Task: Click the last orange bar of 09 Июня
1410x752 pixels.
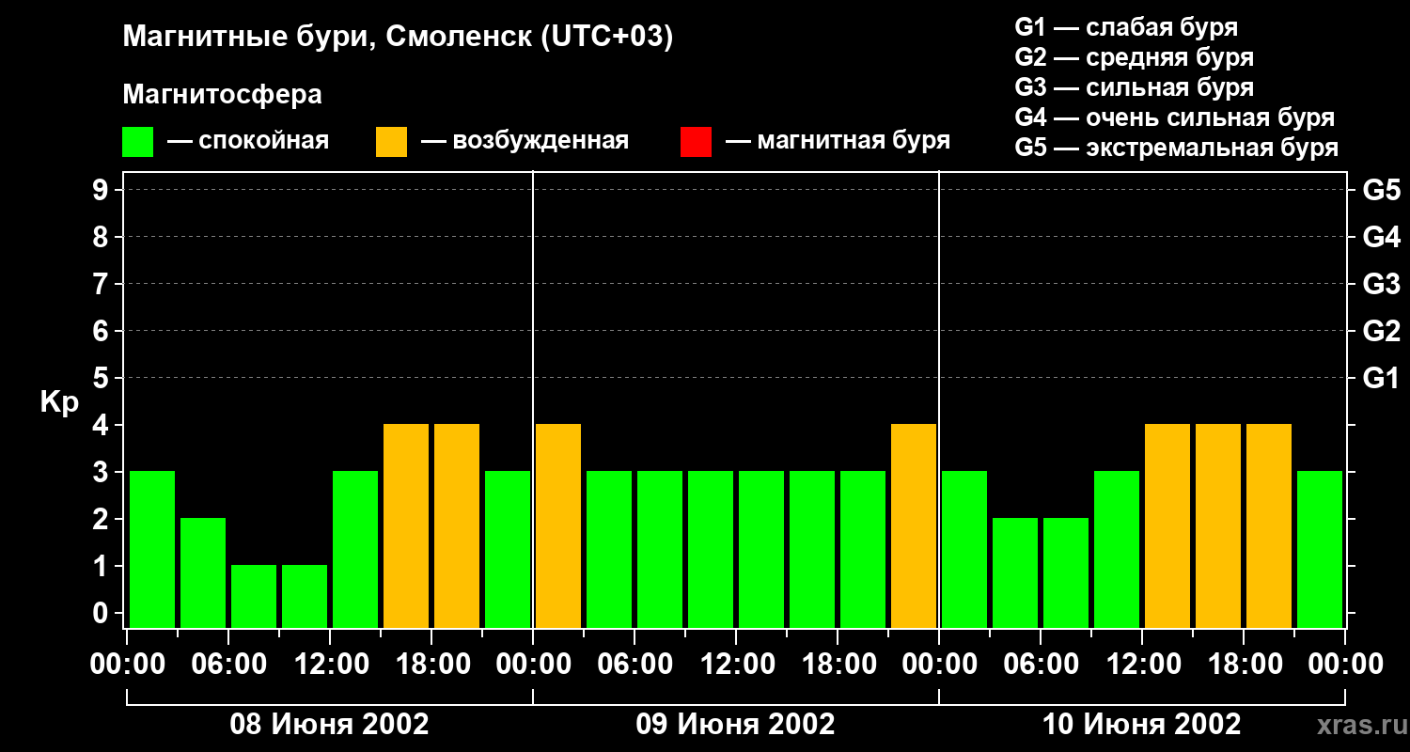Action: click(x=914, y=525)
